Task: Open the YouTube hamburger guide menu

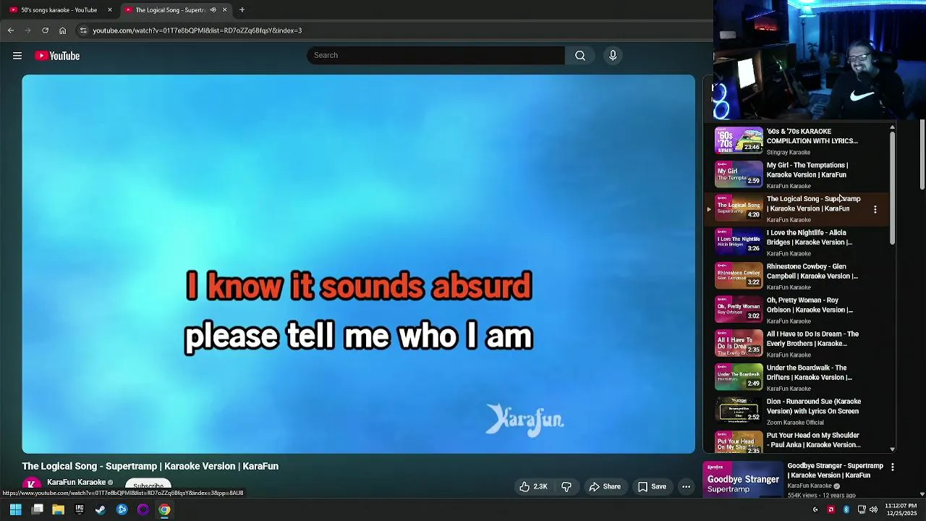Action: coord(17,56)
